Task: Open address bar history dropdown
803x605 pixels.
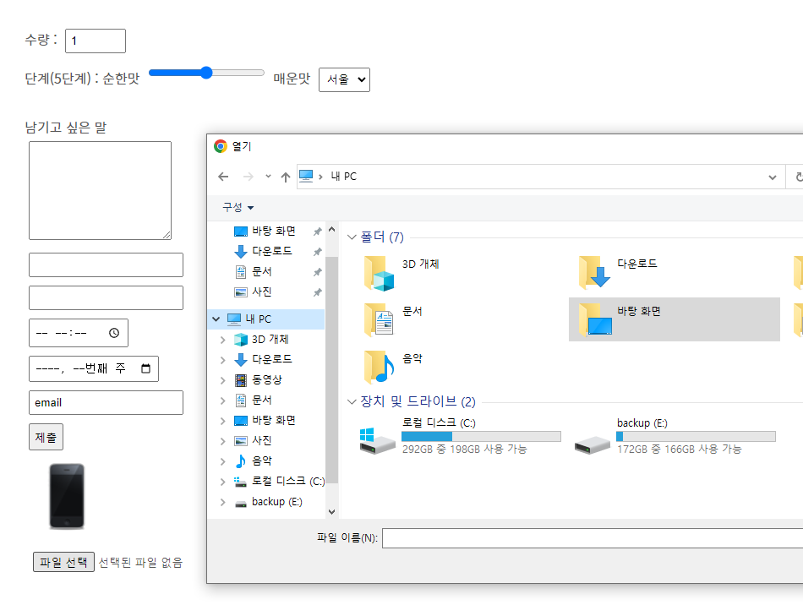Action: point(773,177)
